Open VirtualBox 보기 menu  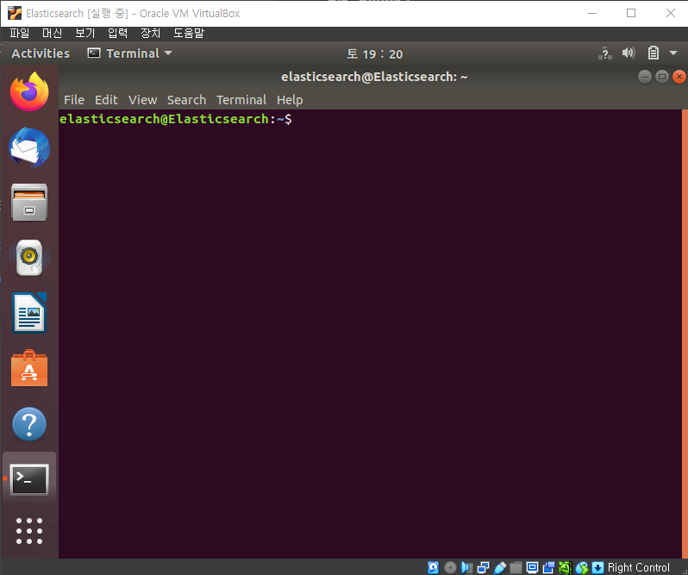point(84,33)
